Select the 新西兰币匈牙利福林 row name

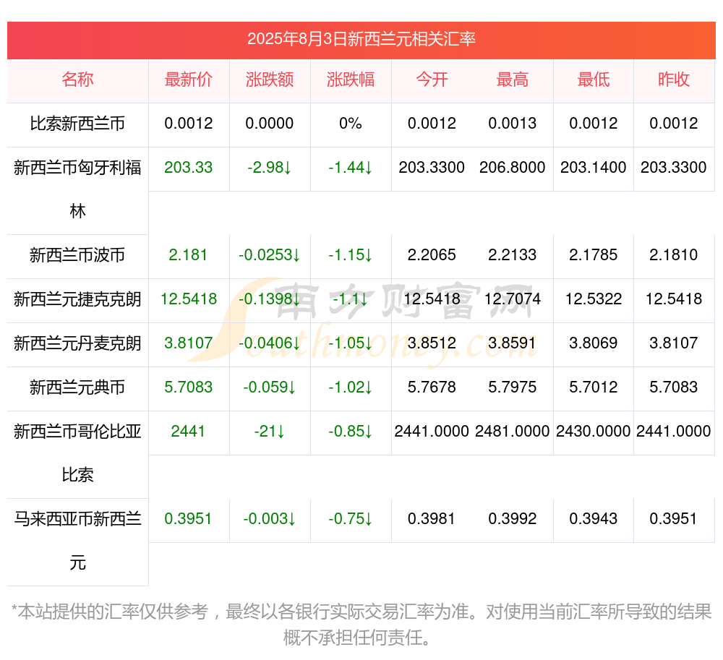coord(77,189)
